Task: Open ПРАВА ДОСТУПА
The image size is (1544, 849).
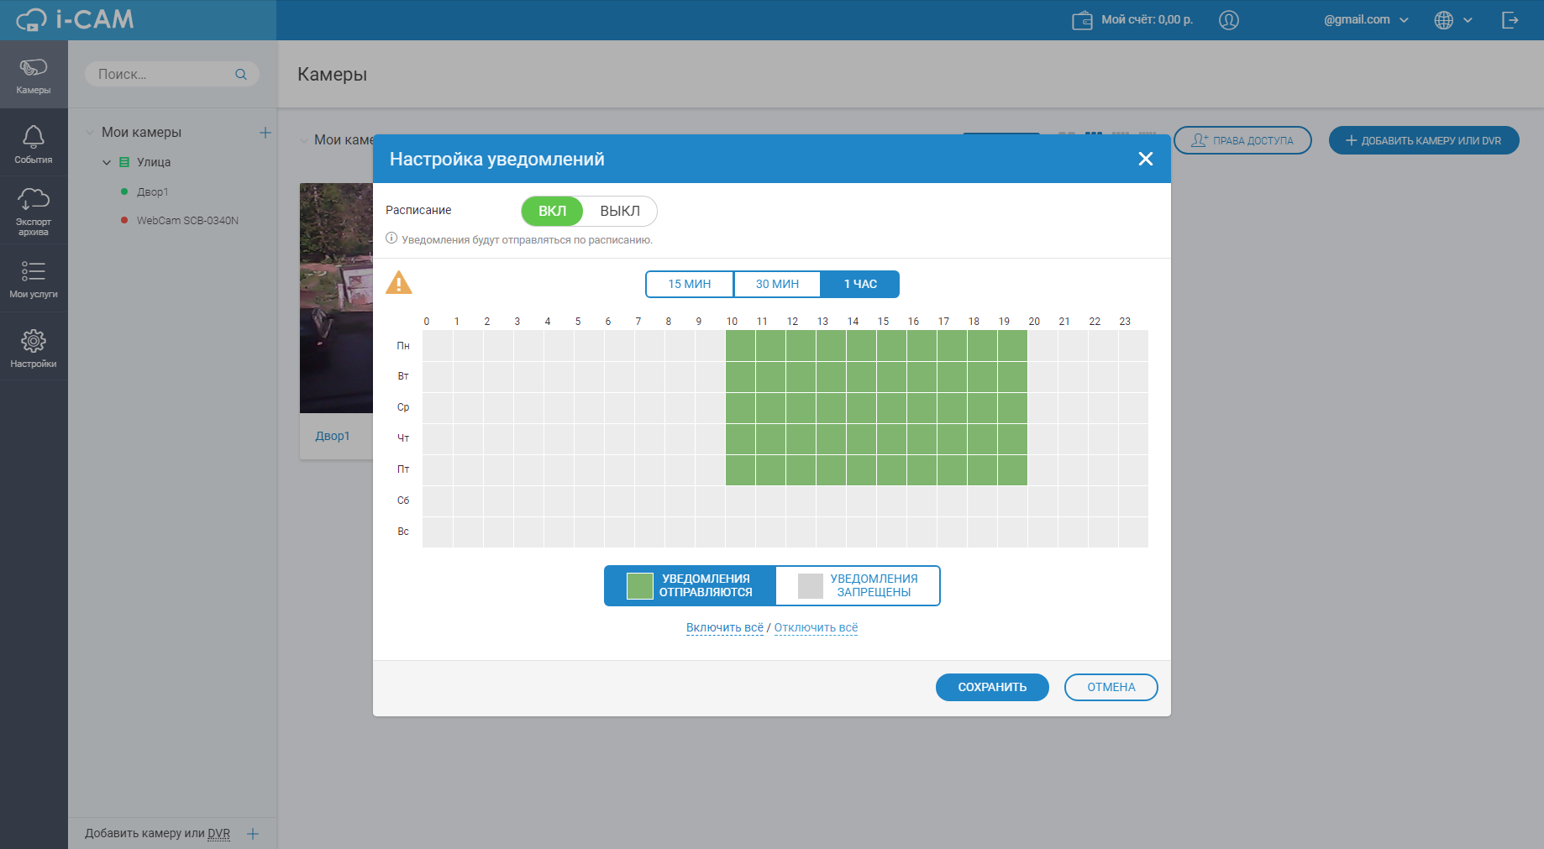Action: point(1242,140)
